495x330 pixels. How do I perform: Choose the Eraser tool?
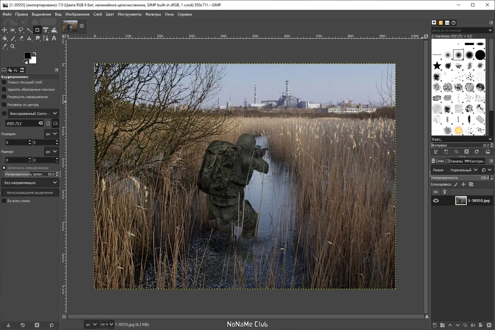coord(21,38)
